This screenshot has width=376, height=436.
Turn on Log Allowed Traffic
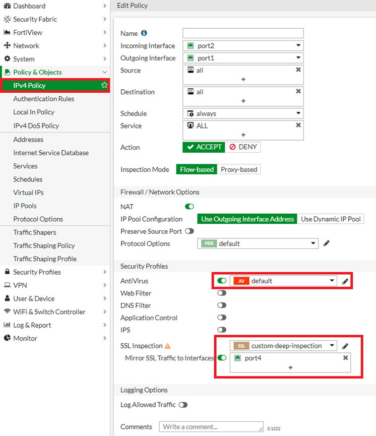(183, 405)
